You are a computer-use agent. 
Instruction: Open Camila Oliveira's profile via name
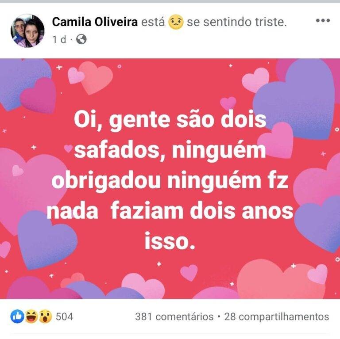tap(95, 22)
